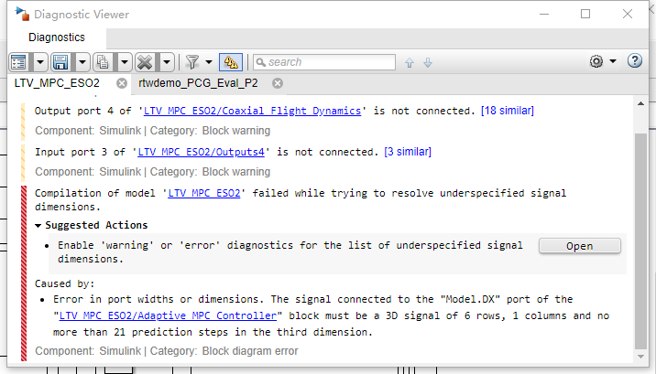The height and width of the screenshot is (374, 656).
Task: Click the report view toolbar icon
Action: [x=19, y=62]
